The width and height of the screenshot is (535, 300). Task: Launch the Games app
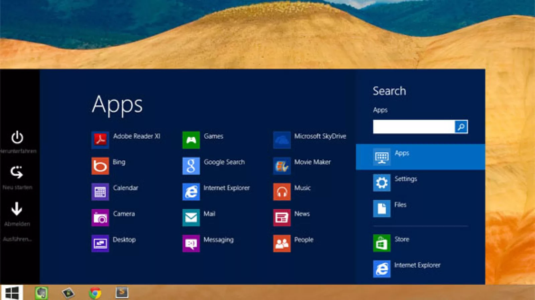pos(191,140)
